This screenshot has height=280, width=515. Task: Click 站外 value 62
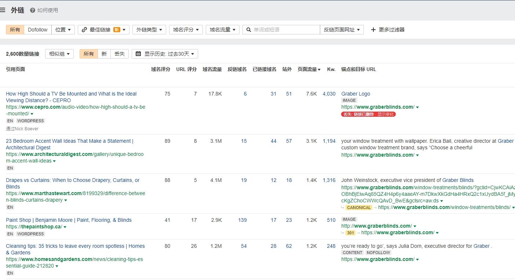point(289,246)
